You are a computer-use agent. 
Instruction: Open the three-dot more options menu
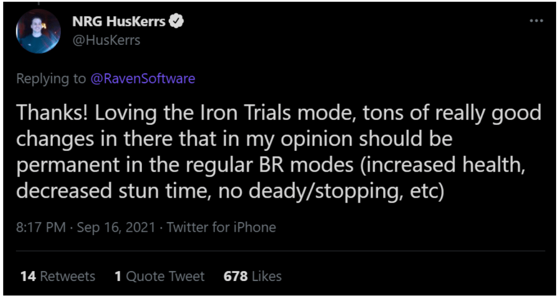coord(536,21)
